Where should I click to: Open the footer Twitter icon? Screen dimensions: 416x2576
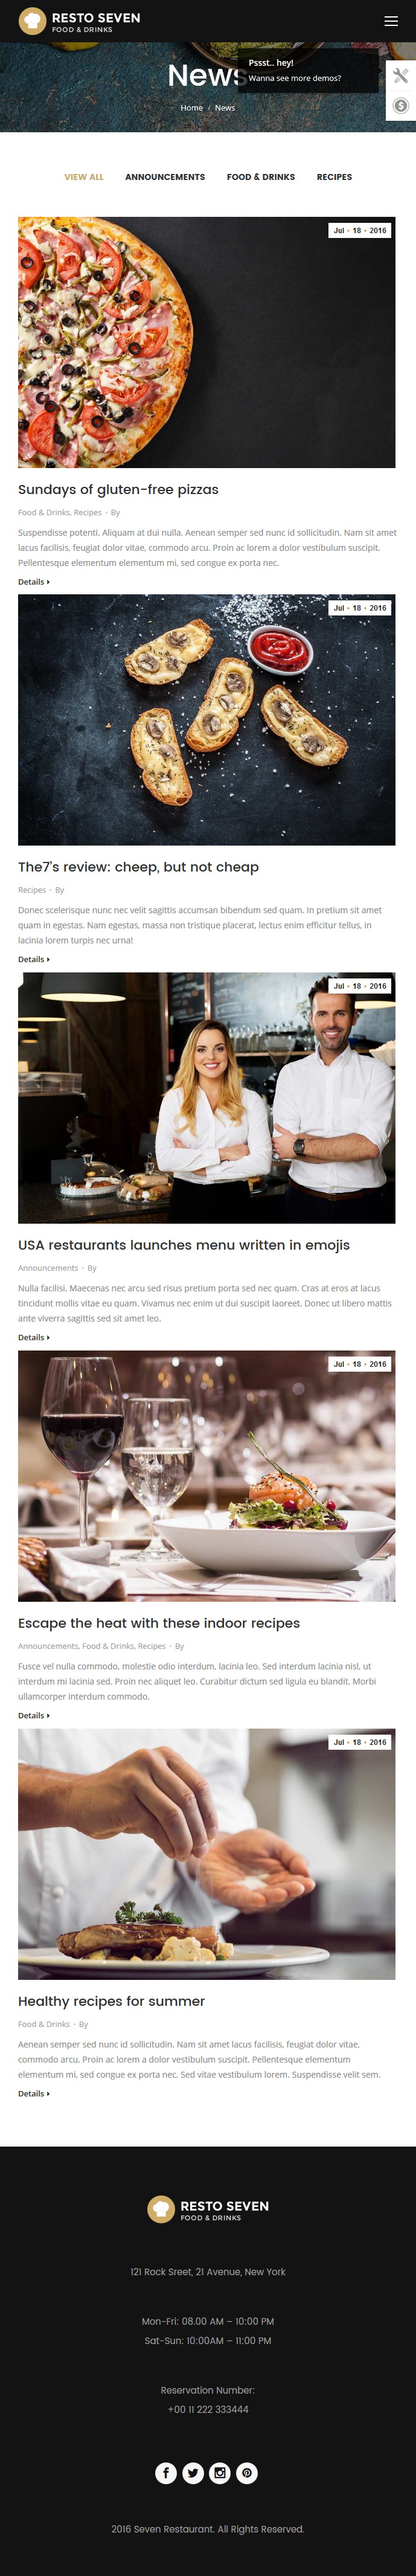(x=193, y=2472)
